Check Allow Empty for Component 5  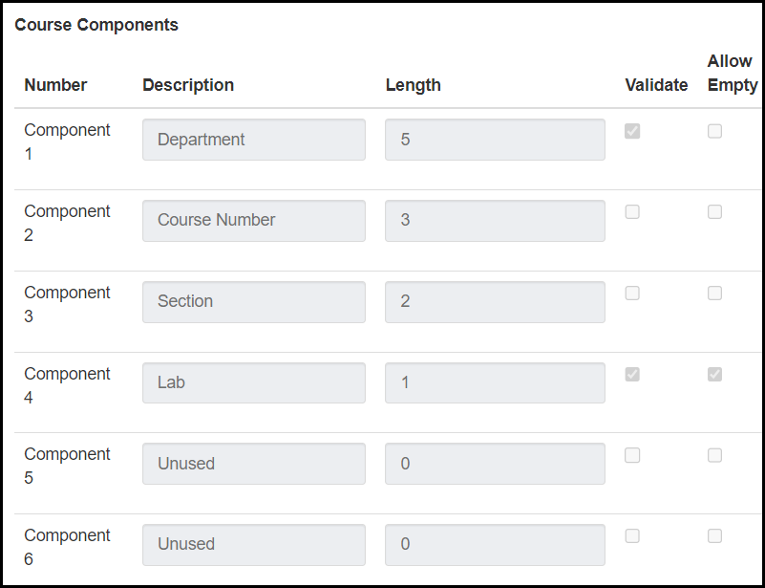tap(714, 455)
